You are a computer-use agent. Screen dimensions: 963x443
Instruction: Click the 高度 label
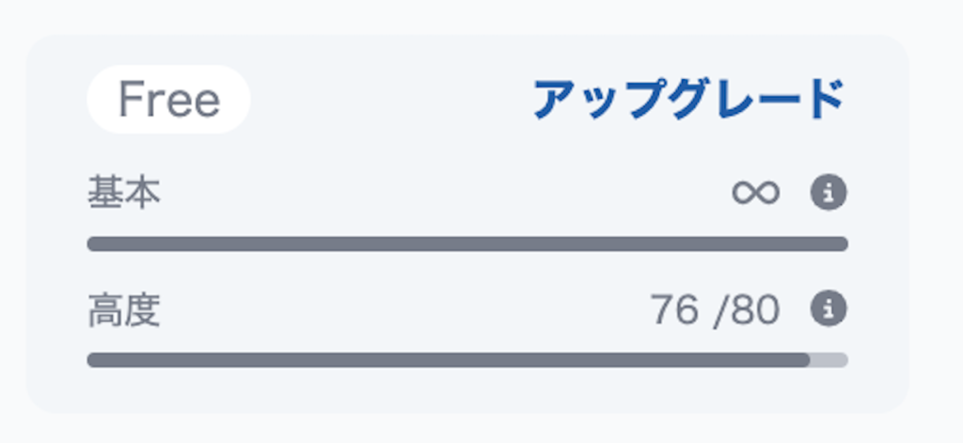123,309
